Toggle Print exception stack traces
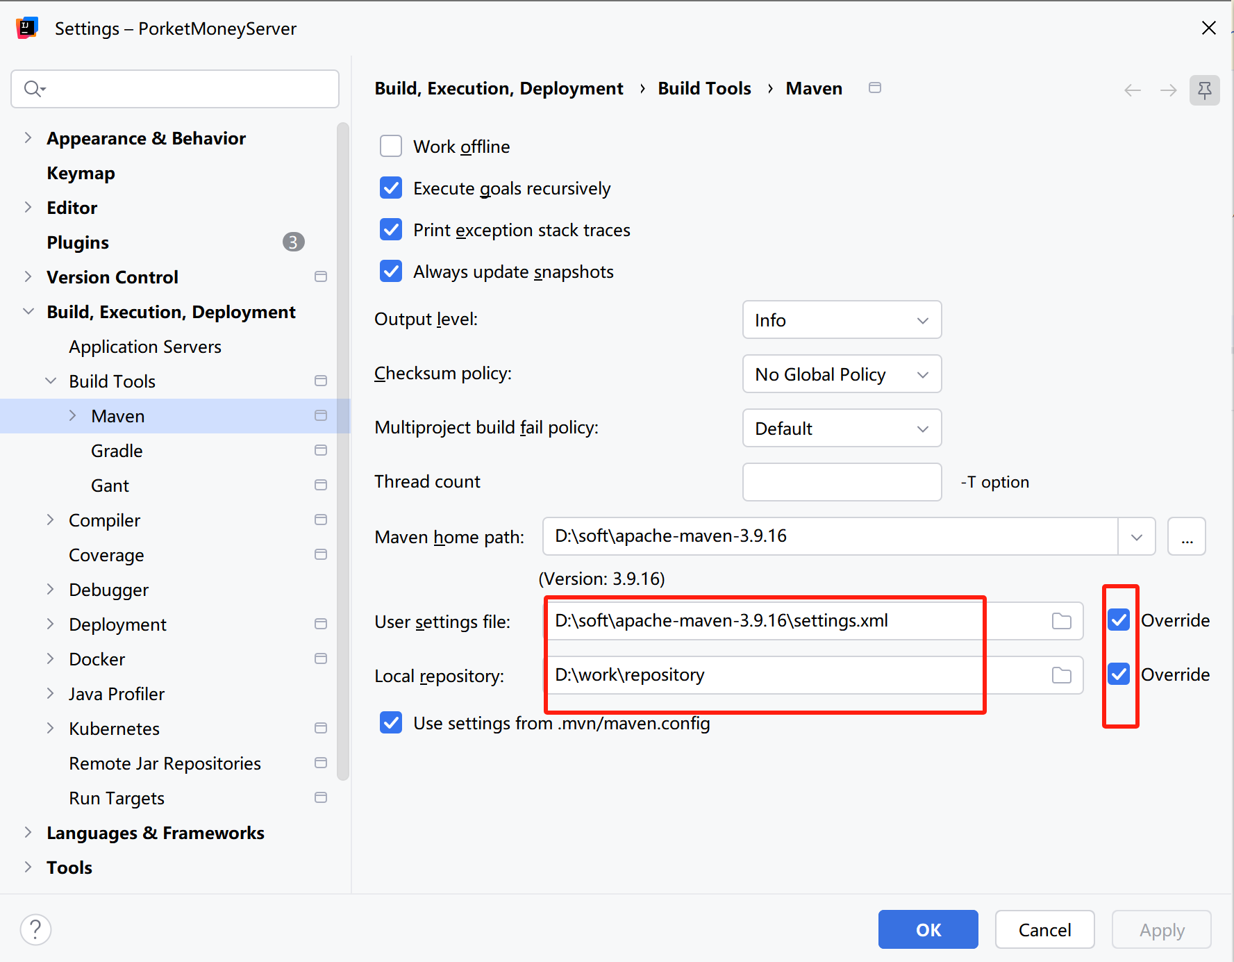 [391, 230]
